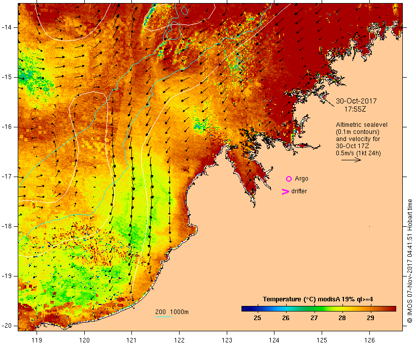
Task: Click the 26 value on temperature scale
Action: coord(286,318)
